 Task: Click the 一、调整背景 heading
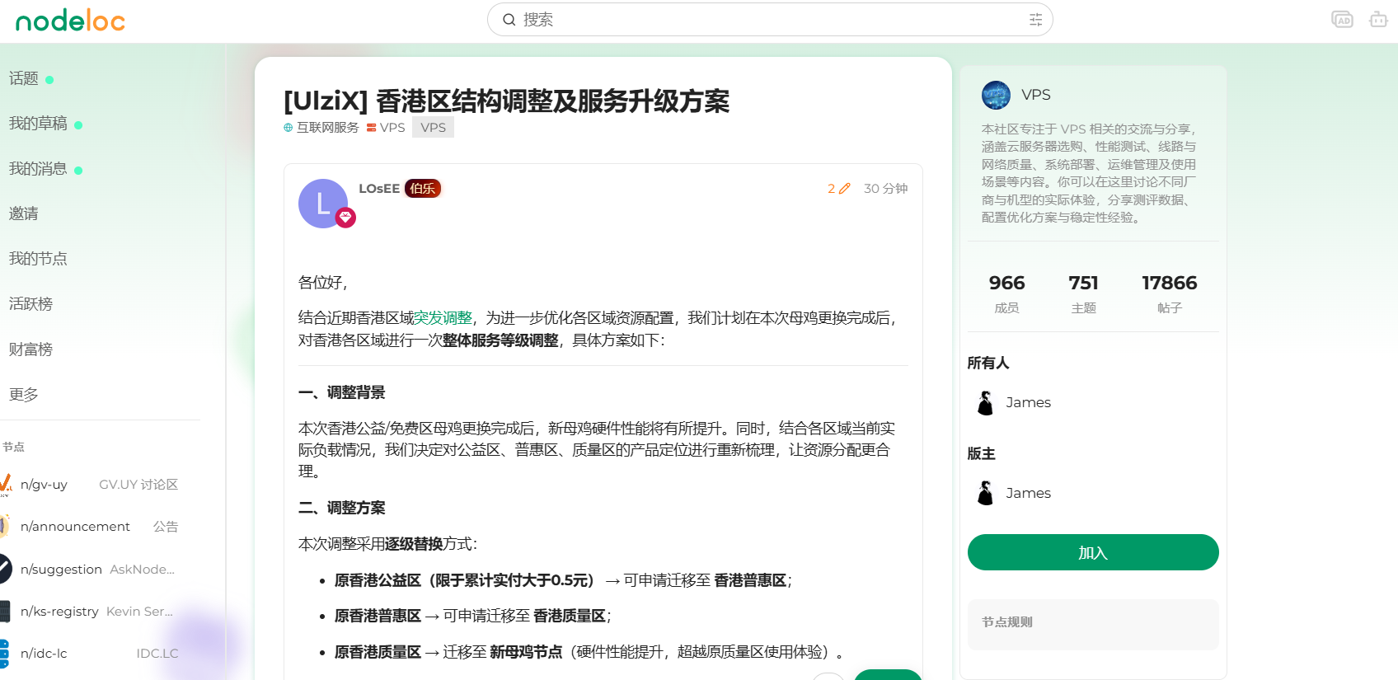pos(342,392)
